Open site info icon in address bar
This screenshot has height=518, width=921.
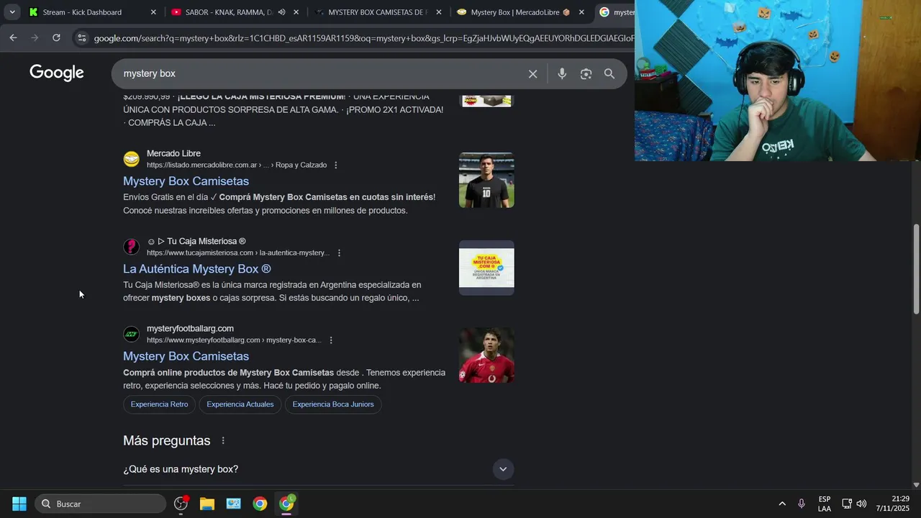pyautogui.click(x=81, y=38)
